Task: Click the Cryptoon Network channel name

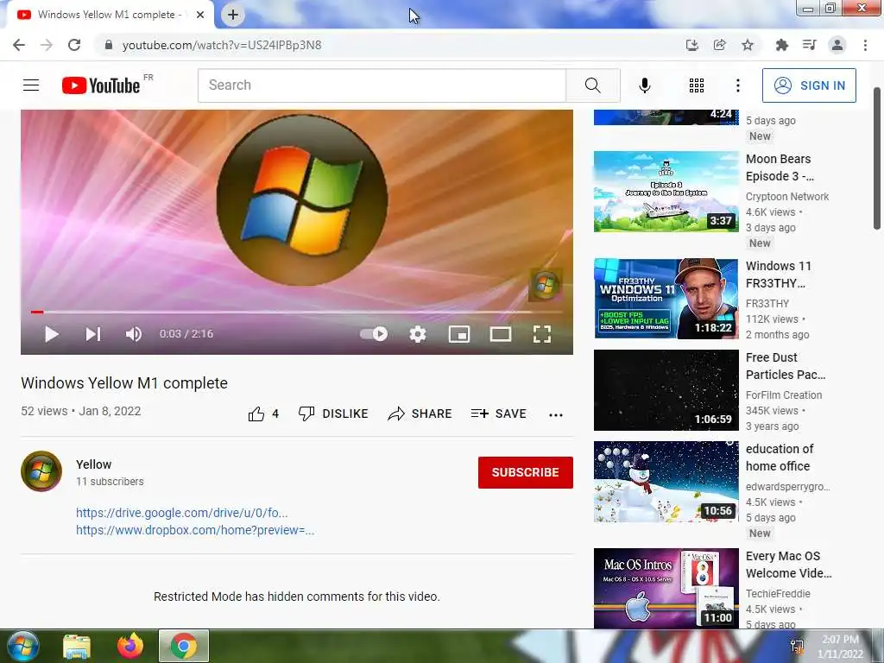Action: tap(787, 197)
